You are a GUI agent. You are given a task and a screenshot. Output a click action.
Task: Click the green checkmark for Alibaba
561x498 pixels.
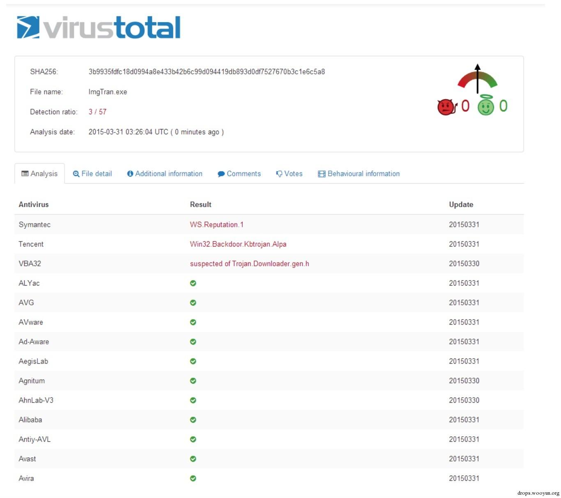point(193,420)
